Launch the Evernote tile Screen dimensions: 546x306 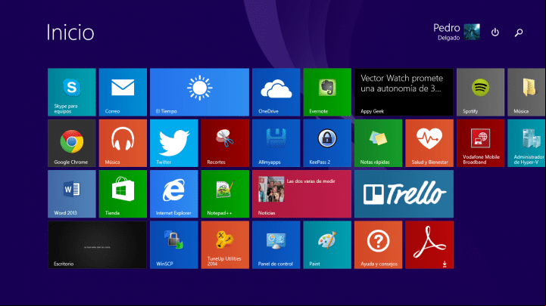point(327,92)
